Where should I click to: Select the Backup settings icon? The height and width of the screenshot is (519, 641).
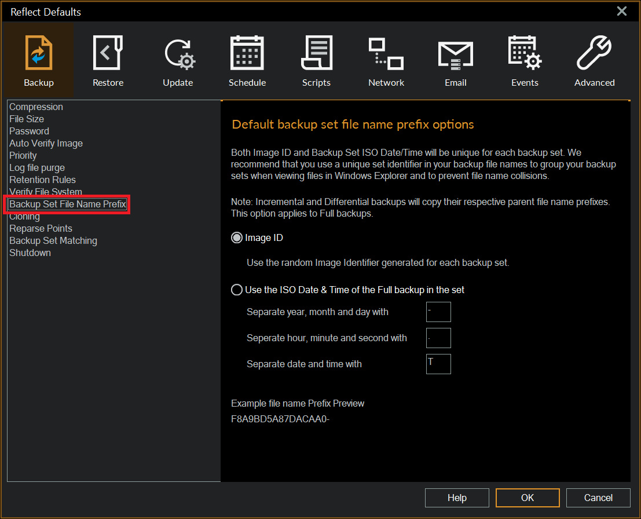pyautogui.click(x=38, y=60)
